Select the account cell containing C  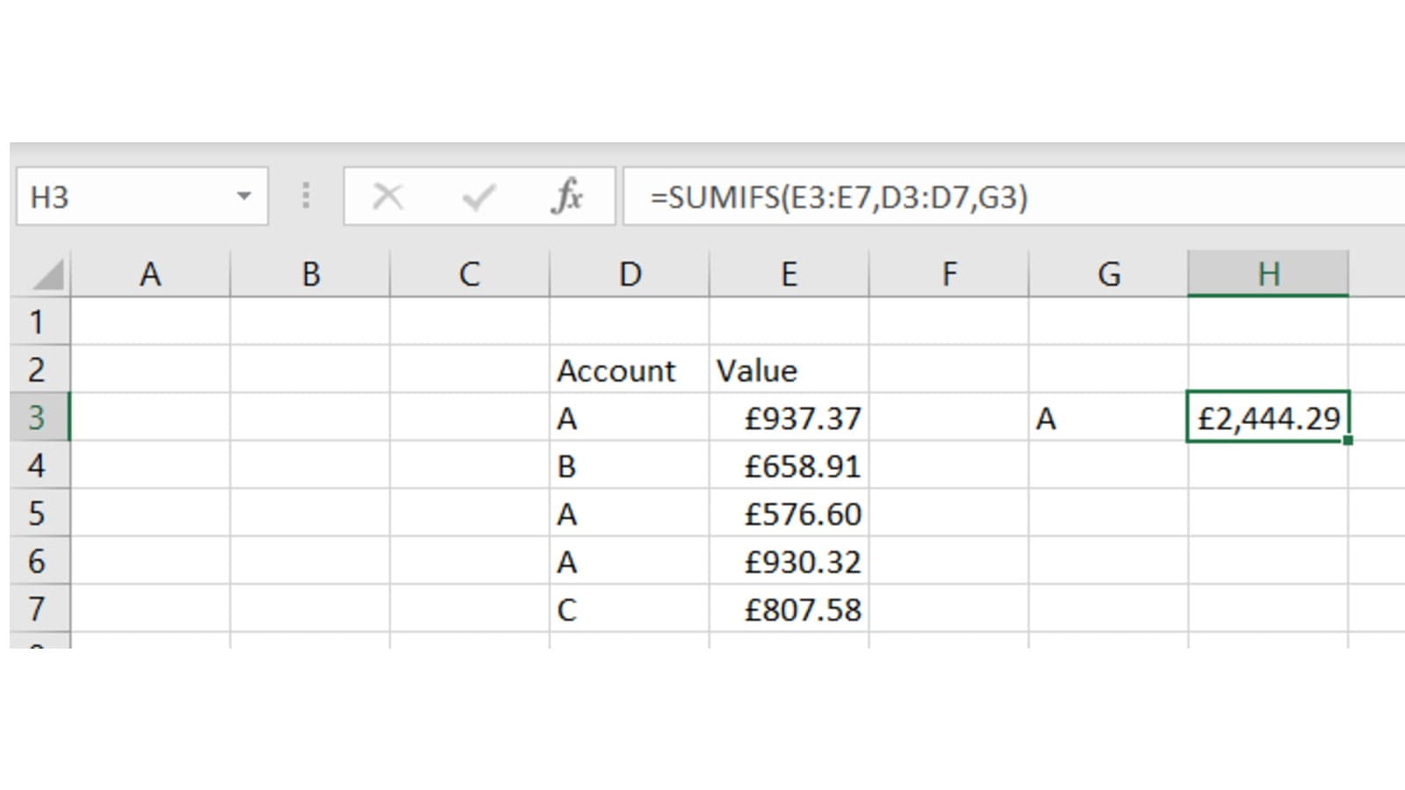pyautogui.click(x=629, y=609)
